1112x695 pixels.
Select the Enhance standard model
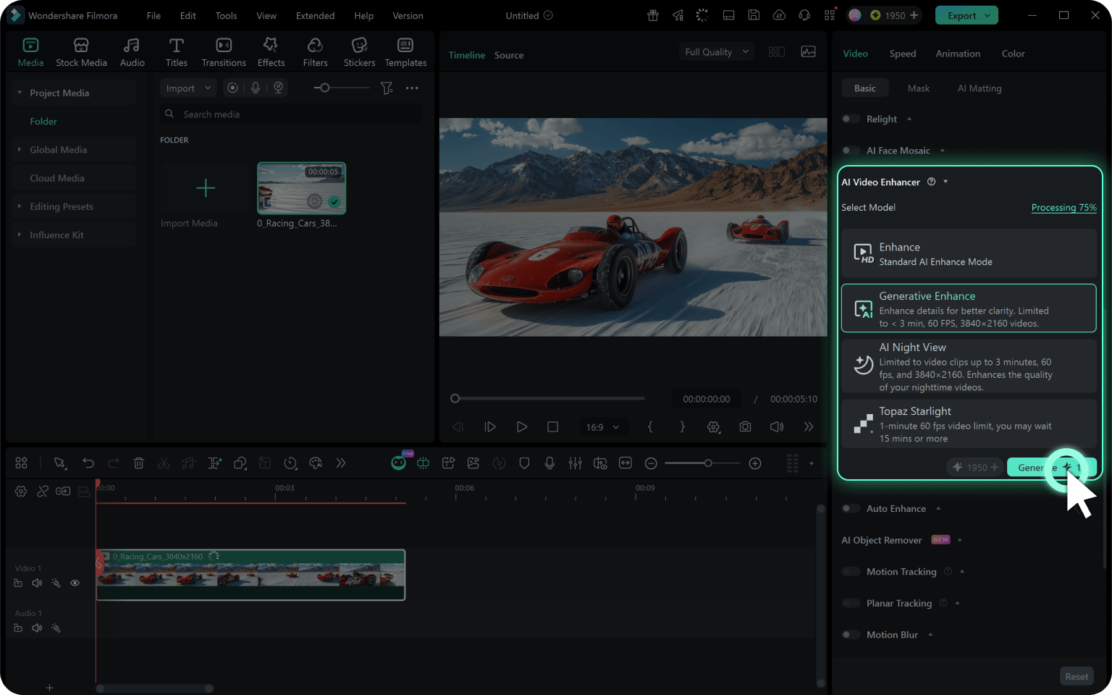[x=969, y=254]
